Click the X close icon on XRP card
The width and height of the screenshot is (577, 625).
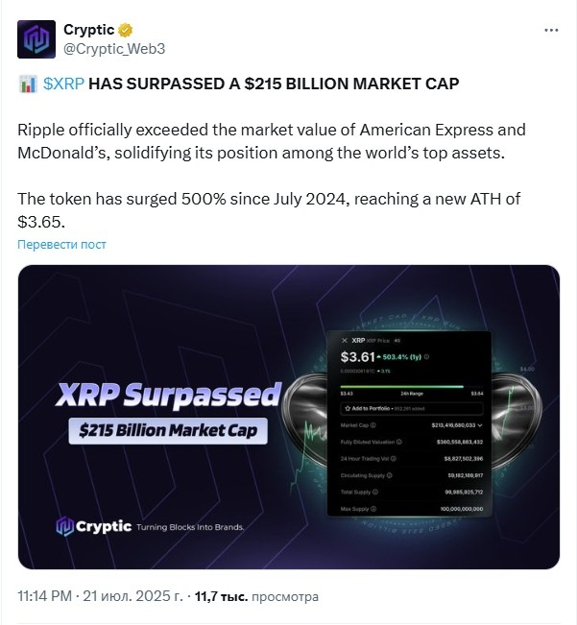[x=345, y=341]
